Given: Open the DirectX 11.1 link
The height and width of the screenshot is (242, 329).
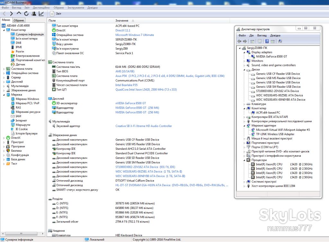Looking at the screenshot, I should click(x=123, y=31).
